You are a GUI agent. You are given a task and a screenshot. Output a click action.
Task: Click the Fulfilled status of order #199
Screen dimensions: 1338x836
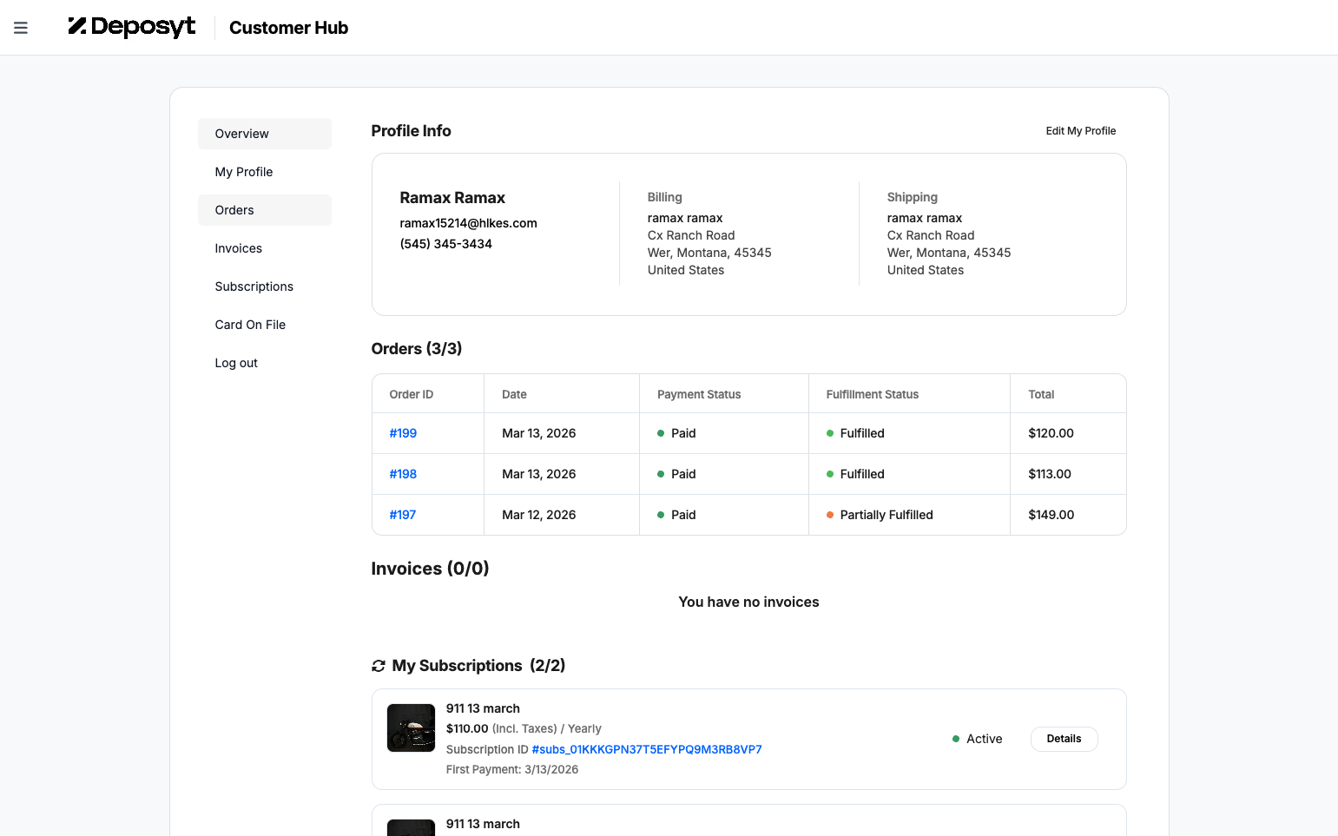pos(855,433)
